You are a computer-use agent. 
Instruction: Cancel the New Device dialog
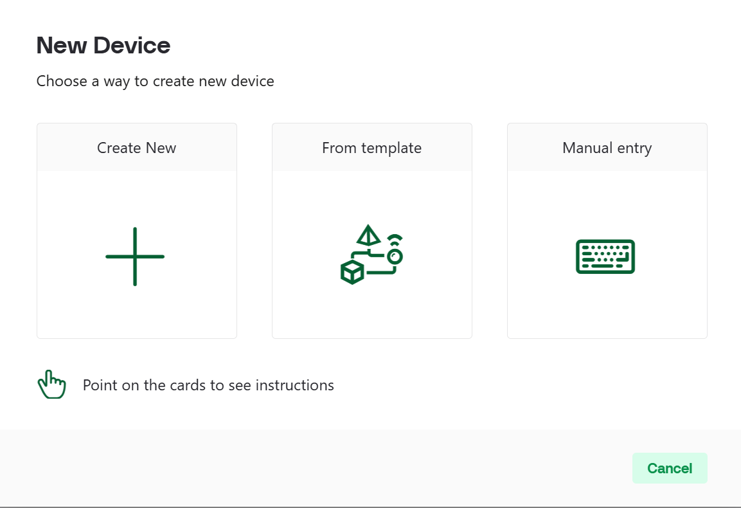[669, 468]
